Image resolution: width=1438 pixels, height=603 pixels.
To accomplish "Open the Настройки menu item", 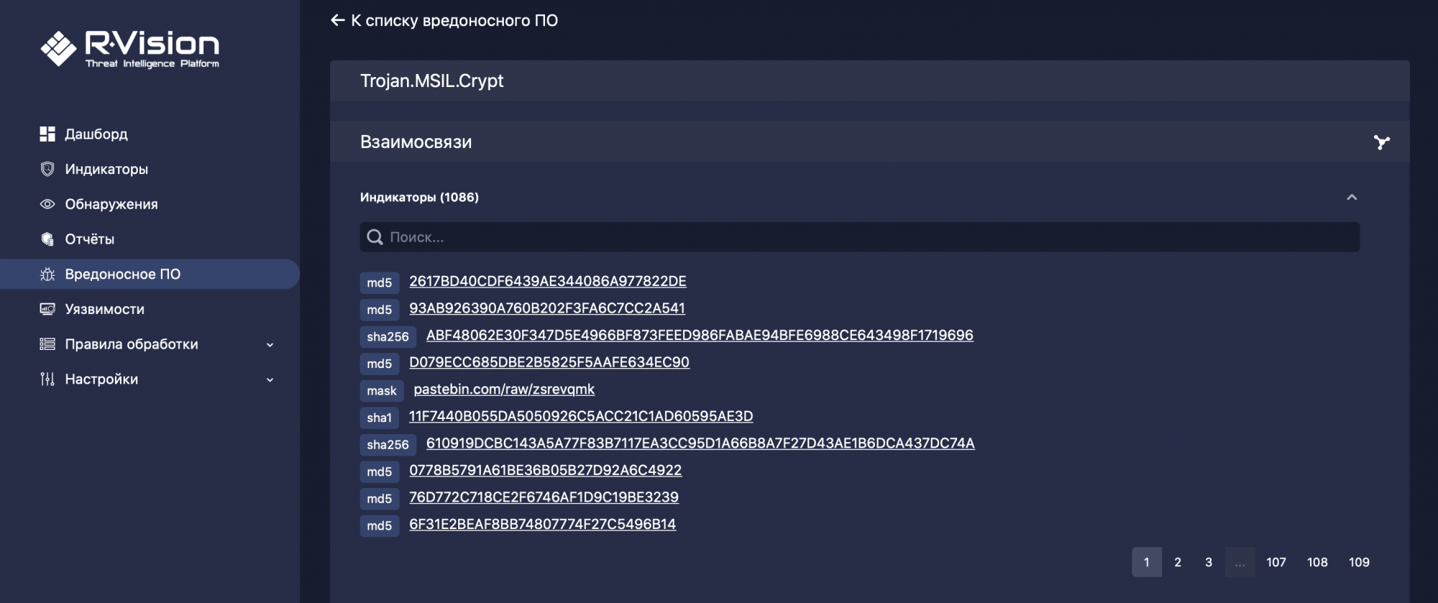I will tap(101, 379).
